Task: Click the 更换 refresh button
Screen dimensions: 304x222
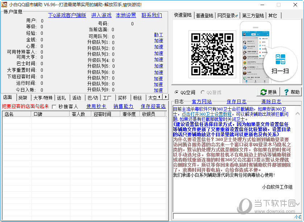Action: point(269,92)
